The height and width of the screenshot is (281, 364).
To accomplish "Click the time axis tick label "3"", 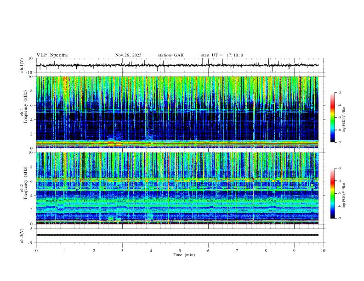I will click(122, 251).
